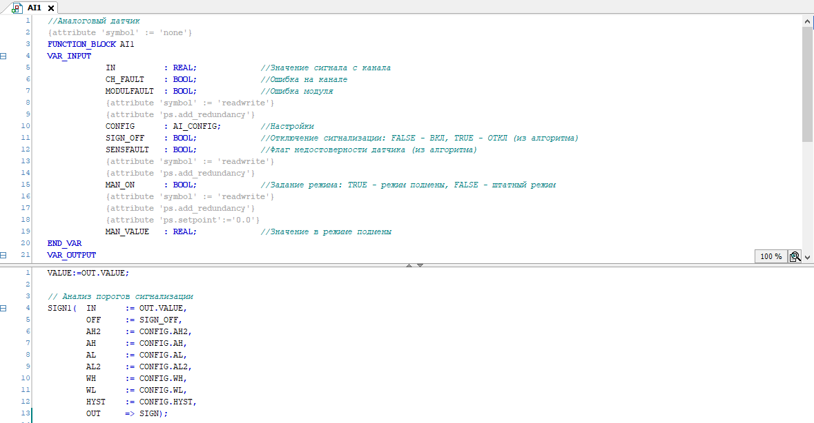This screenshot has height=423, width=814.
Task: Click the splitter down triangle arrow
Action: (420, 265)
